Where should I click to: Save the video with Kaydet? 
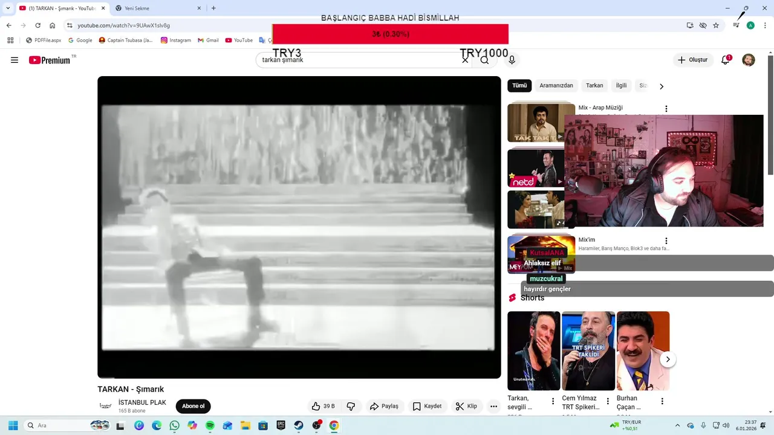coord(427,406)
